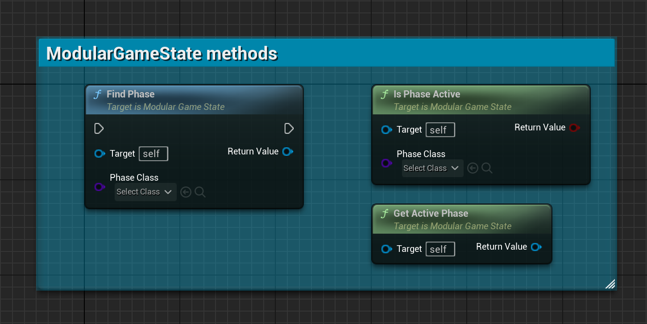Click the self field on Find Phase
647x324 pixels.
click(153, 154)
